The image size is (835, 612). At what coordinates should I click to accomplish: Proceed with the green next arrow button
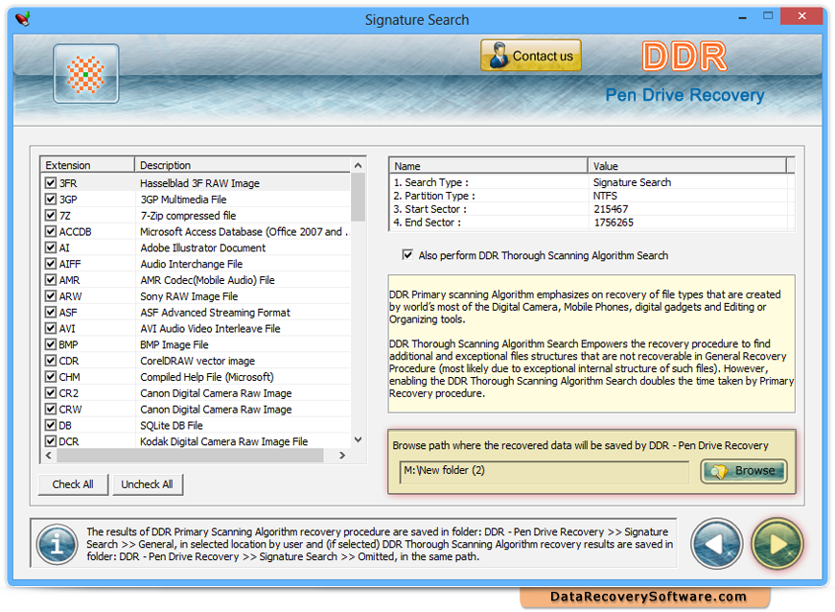click(x=777, y=544)
